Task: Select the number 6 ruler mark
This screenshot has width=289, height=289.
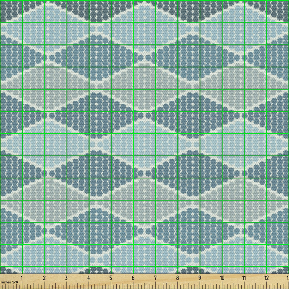Action: 133,278
